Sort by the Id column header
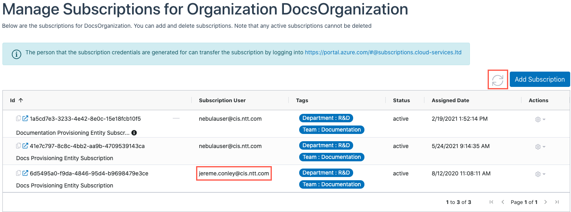This screenshot has height=212, width=571. pos(17,100)
